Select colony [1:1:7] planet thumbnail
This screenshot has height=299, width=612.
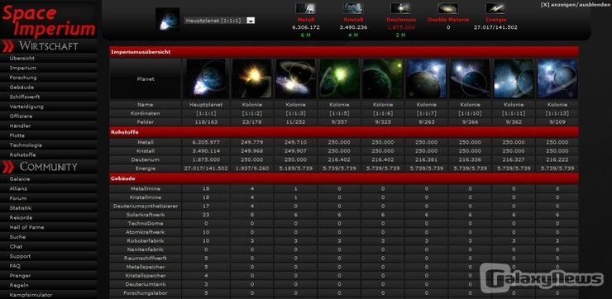[x=426, y=78]
